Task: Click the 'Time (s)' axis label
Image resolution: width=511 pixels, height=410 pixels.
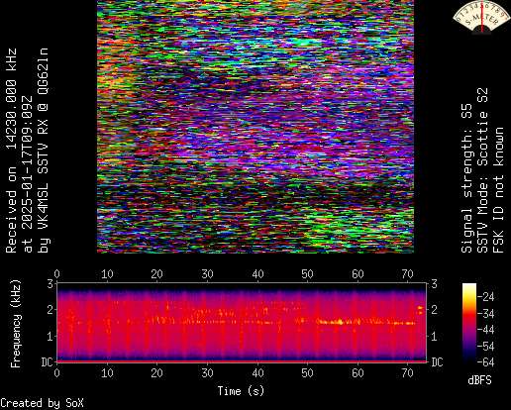Action: point(241,391)
